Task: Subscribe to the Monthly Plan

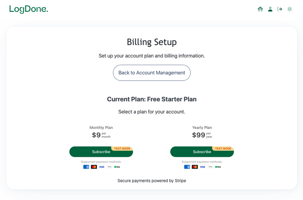Action: 101,152
